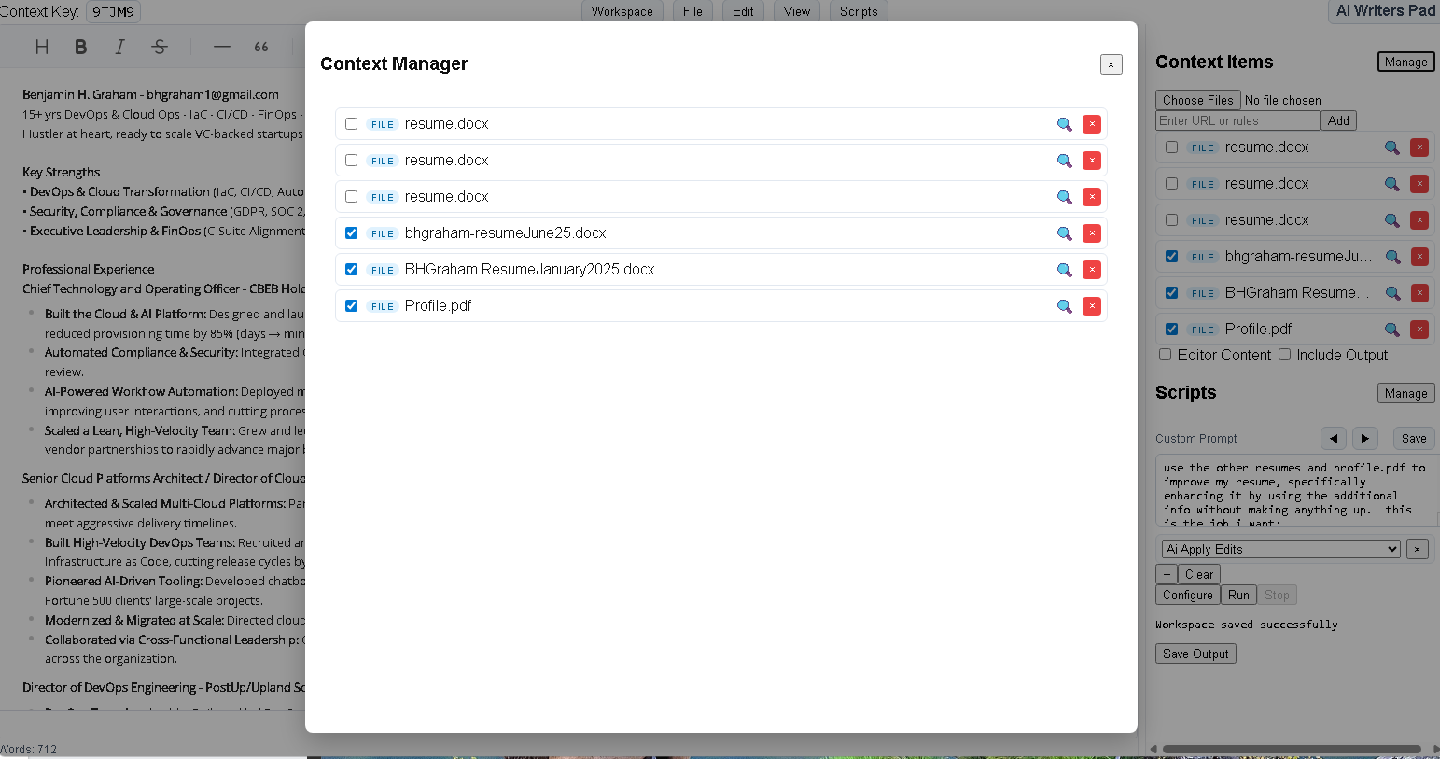The height and width of the screenshot is (759, 1440).
Task: Open the File menu
Action: coord(692,11)
